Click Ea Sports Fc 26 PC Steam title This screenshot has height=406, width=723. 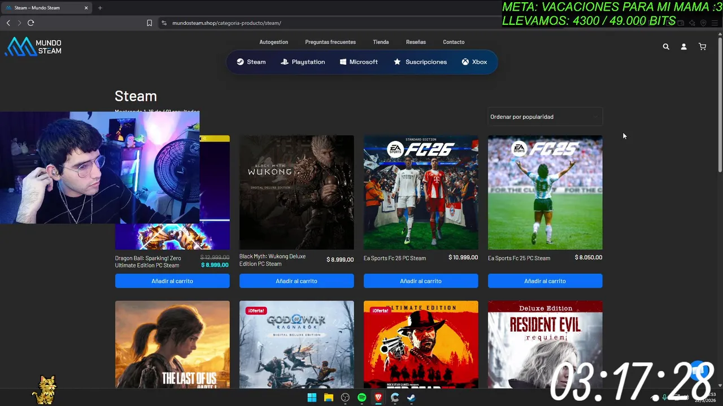[395, 258]
